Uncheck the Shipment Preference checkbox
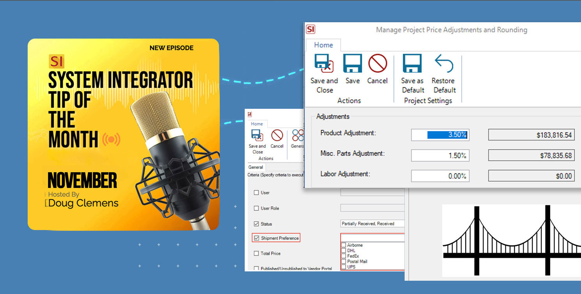 point(256,238)
